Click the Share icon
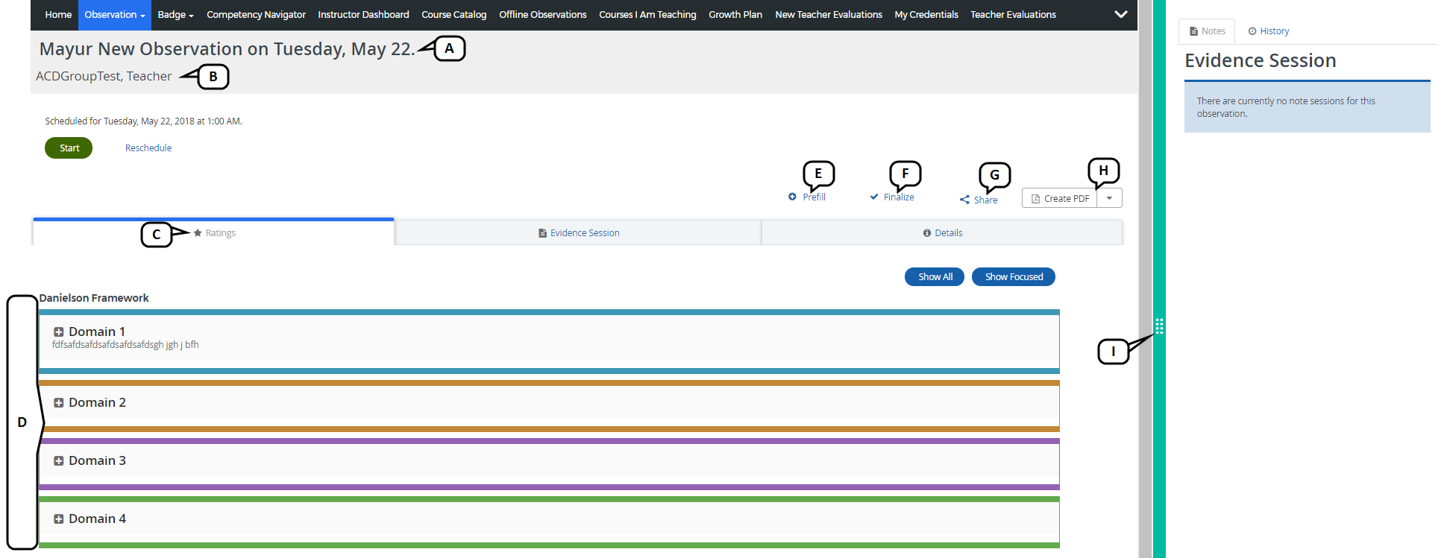 (x=964, y=200)
